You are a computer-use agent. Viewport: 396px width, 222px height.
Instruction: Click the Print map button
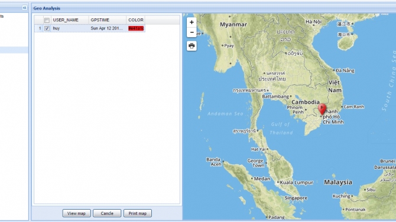(138, 213)
